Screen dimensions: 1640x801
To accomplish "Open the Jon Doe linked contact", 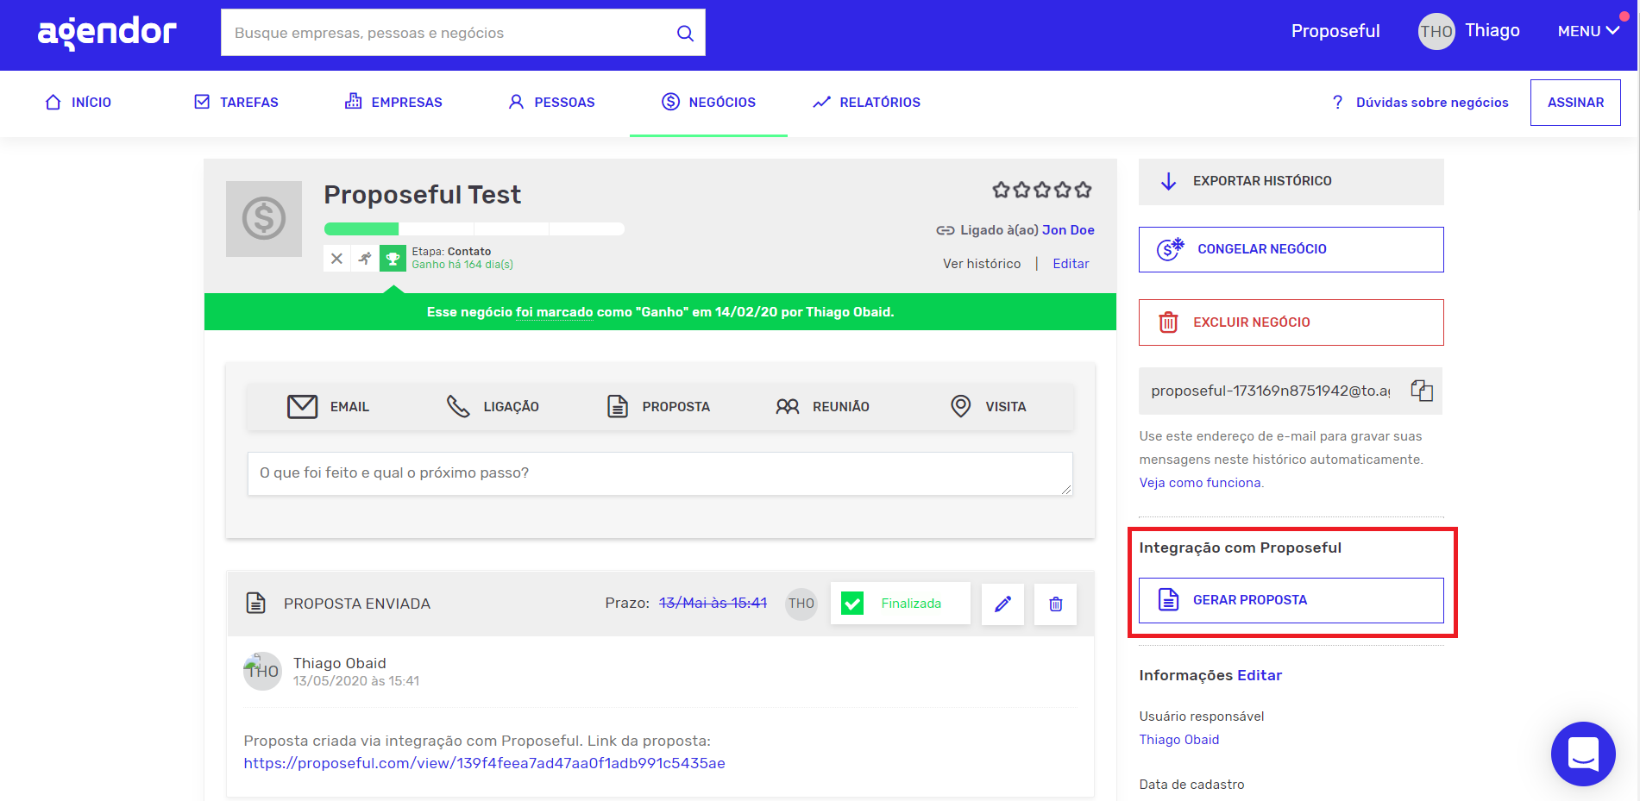I will 1068,230.
